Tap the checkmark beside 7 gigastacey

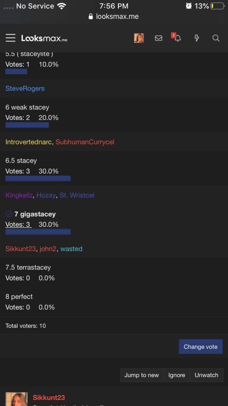pyautogui.click(x=9, y=214)
